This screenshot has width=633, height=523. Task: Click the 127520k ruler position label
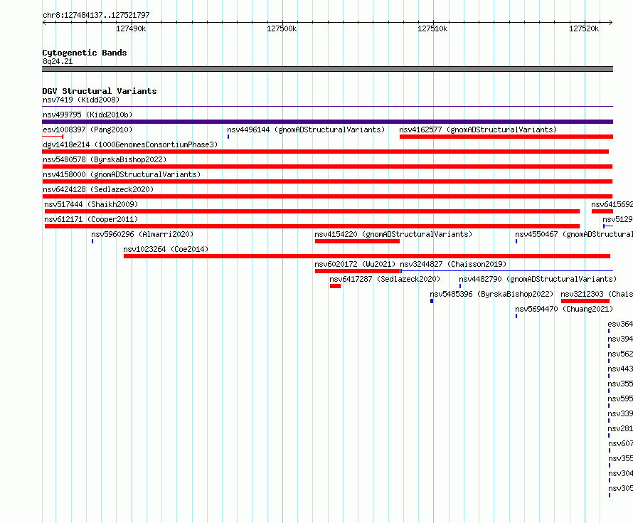584,28
